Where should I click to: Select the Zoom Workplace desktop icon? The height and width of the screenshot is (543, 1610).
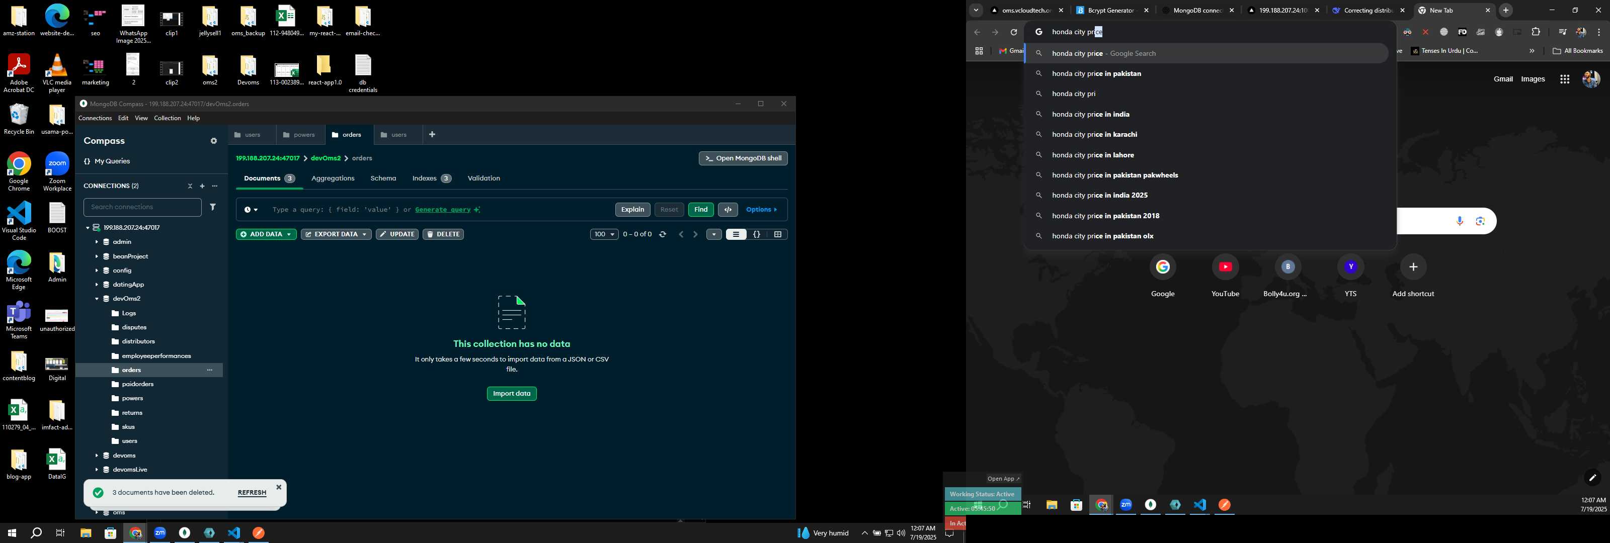pyautogui.click(x=57, y=171)
